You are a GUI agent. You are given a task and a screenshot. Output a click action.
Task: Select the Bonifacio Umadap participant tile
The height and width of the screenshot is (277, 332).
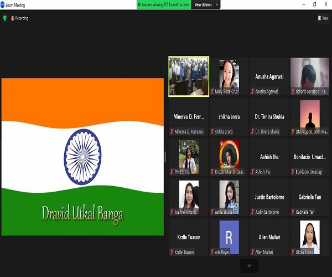[310, 157]
